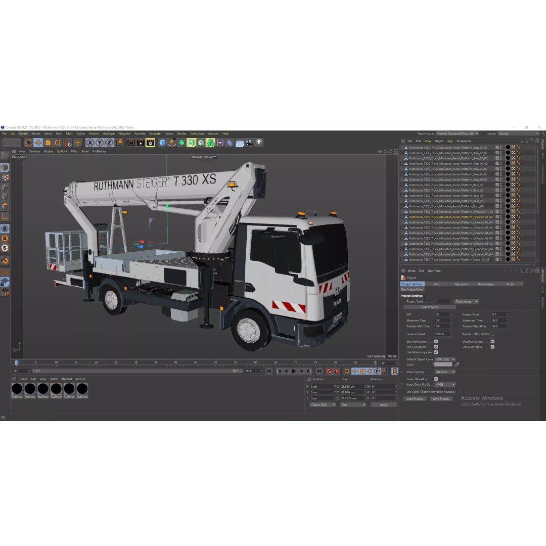546x546 pixels.
Task: Expand the View Clipping section arrow
Action: pos(402,372)
